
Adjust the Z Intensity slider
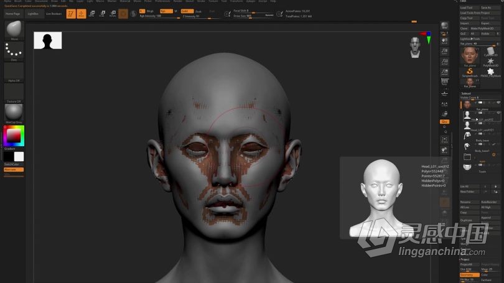pyautogui.click(x=200, y=17)
